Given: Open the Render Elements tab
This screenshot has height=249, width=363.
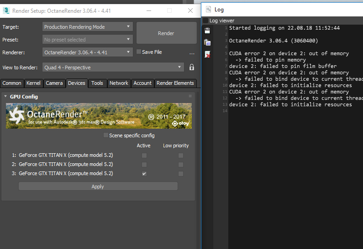Looking at the screenshot, I should coord(175,83).
